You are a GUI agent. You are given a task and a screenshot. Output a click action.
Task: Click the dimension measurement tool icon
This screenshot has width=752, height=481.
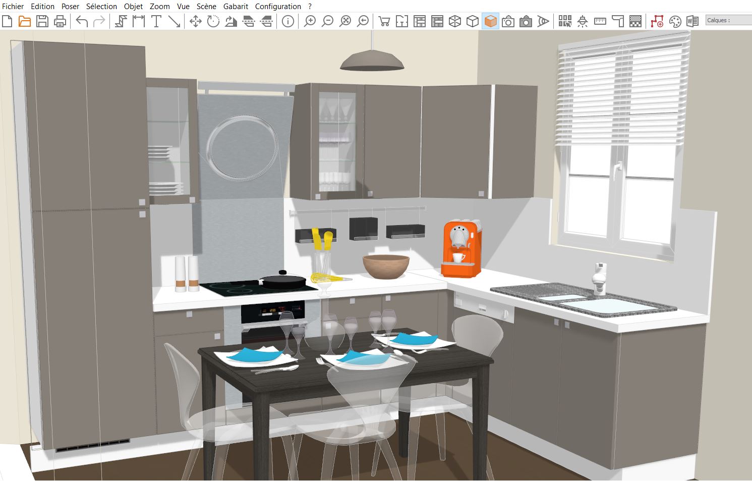[139, 21]
